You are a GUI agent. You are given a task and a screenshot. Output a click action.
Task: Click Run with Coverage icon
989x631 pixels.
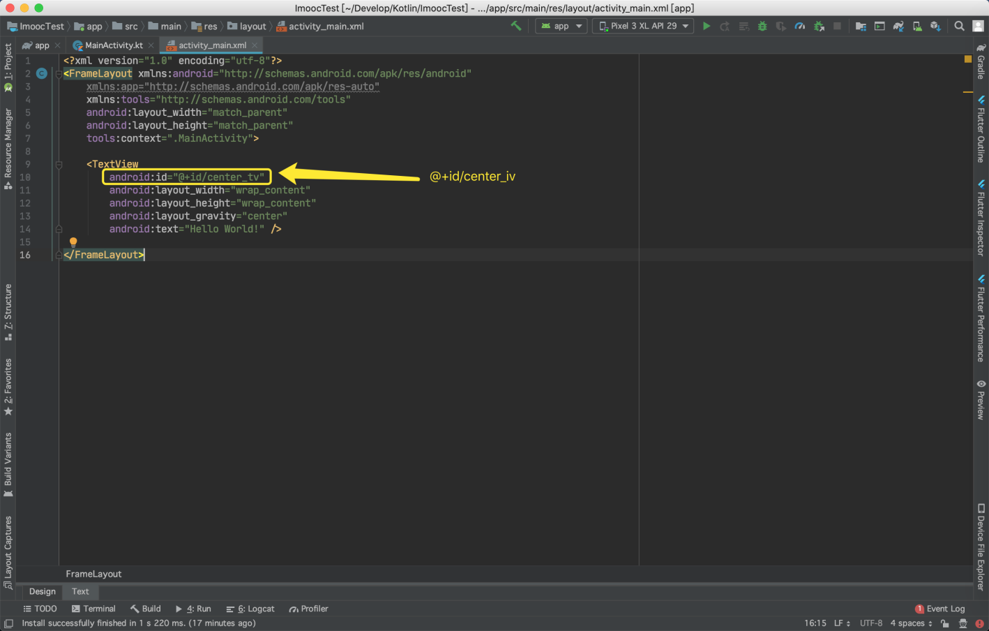pyautogui.click(x=781, y=26)
